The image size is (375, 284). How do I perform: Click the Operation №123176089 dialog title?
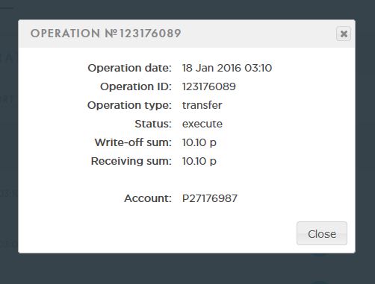point(106,34)
